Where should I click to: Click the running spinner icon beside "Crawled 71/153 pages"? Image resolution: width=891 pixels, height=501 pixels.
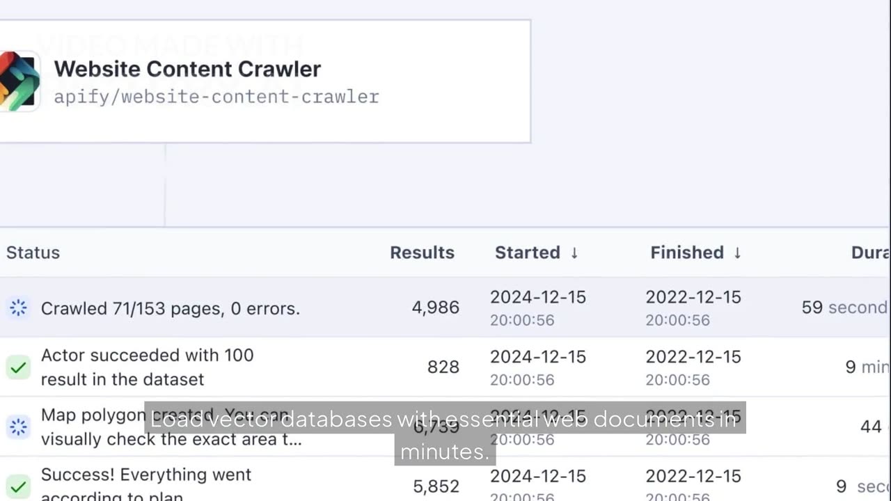click(x=18, y=308)
